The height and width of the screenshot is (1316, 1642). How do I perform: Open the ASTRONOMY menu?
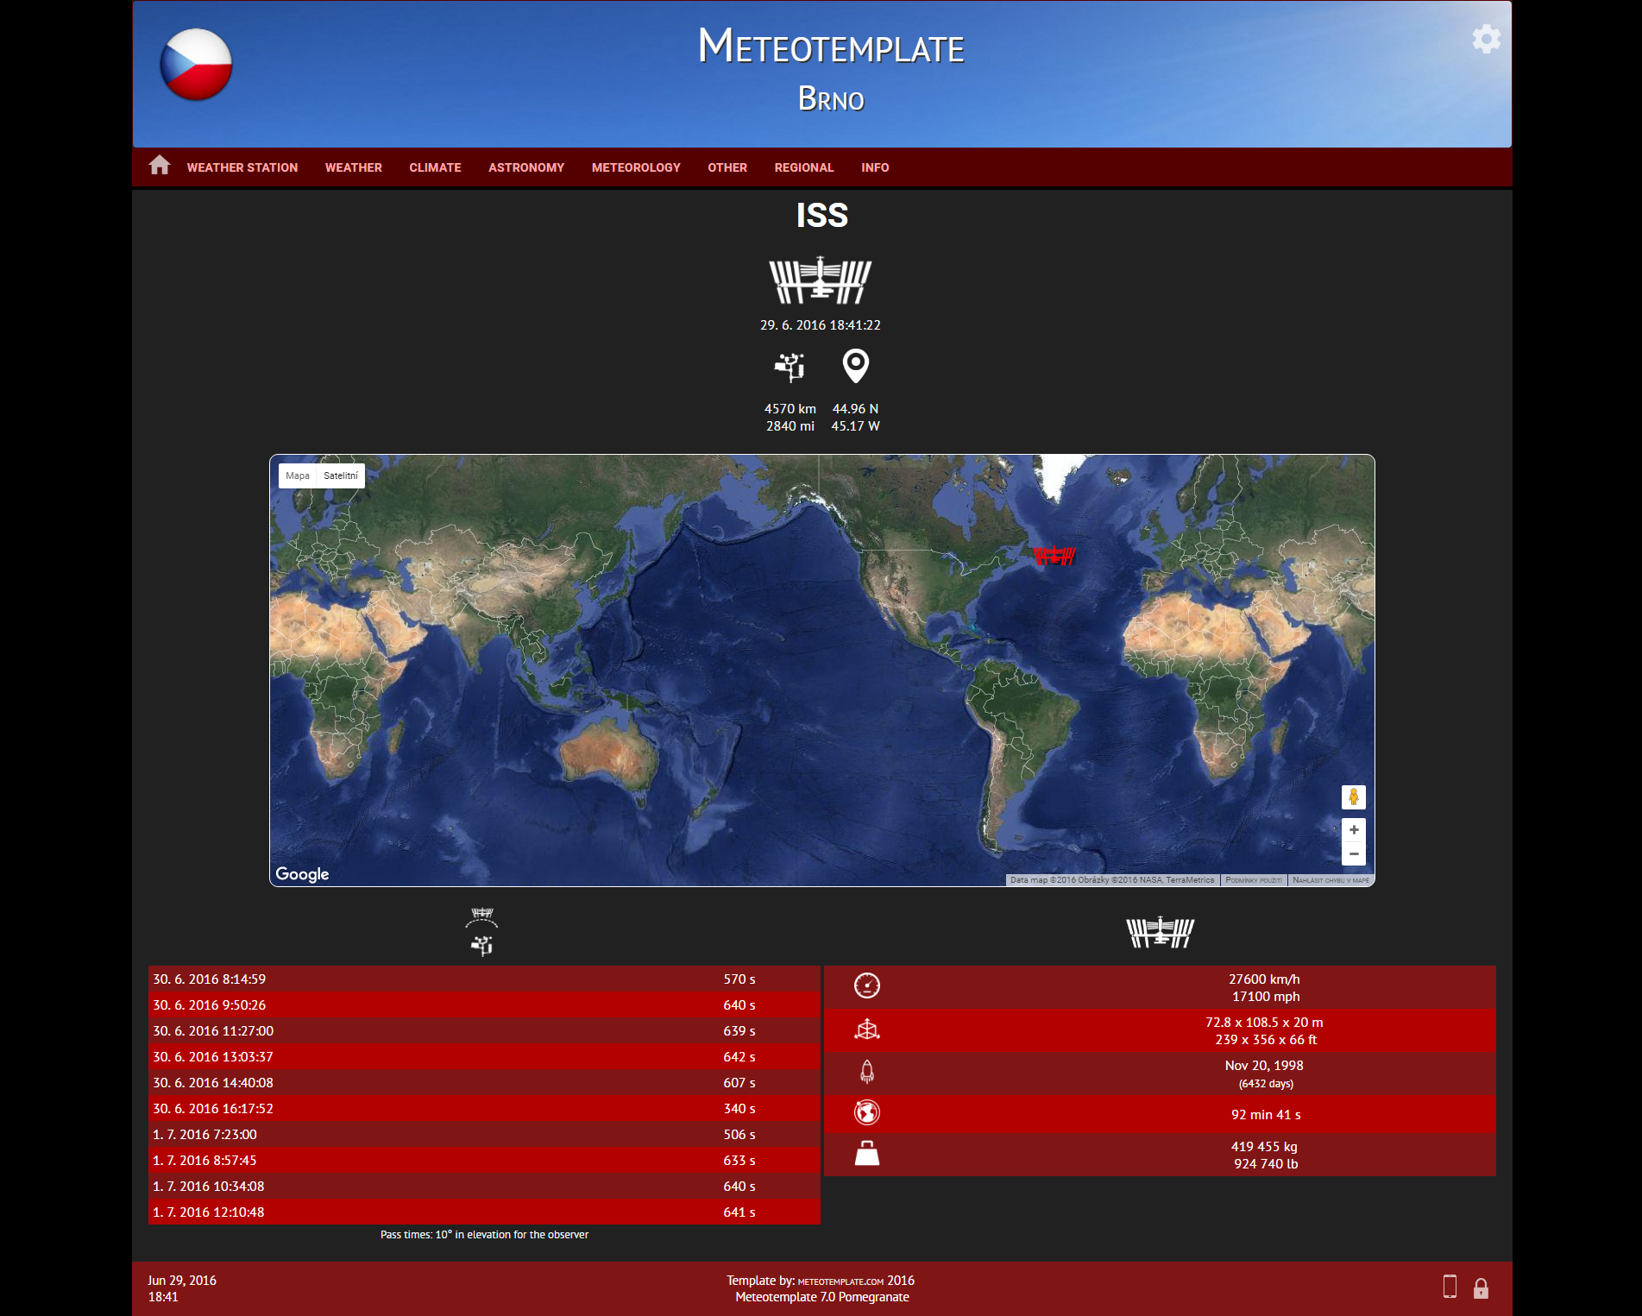click(x=525, y=167)
